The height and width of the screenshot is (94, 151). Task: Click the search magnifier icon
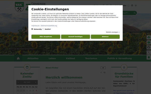click(135, 13)
